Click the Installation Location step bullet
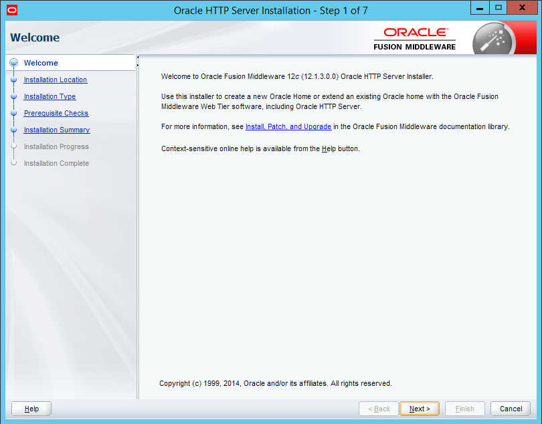Image resolution: width=542 pixels, height=424 pixels. [13, 80]
